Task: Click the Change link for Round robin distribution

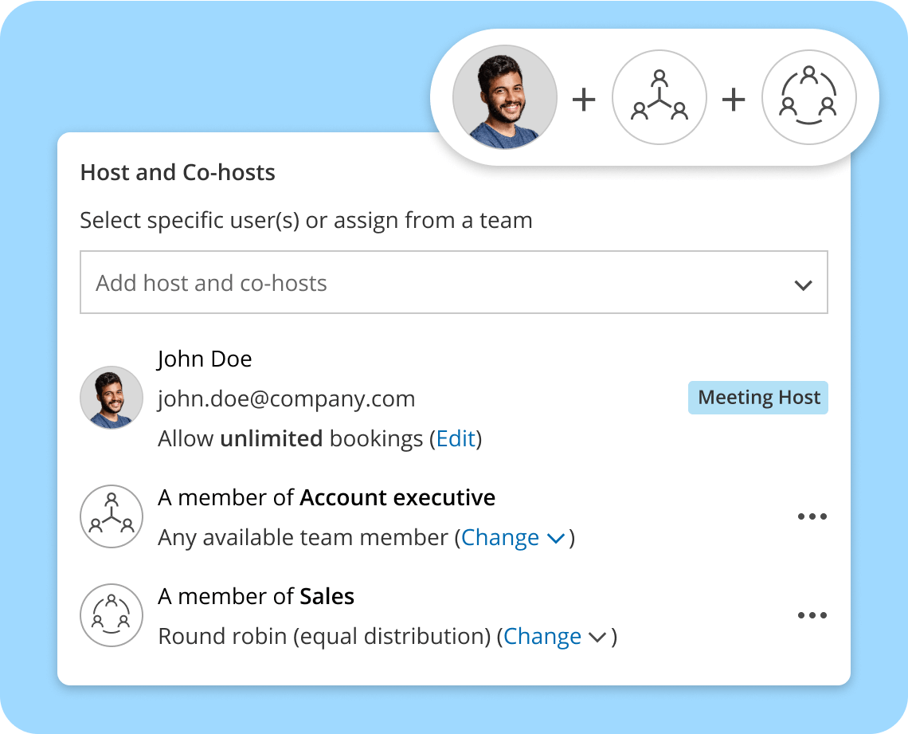Action: [542, 637]
